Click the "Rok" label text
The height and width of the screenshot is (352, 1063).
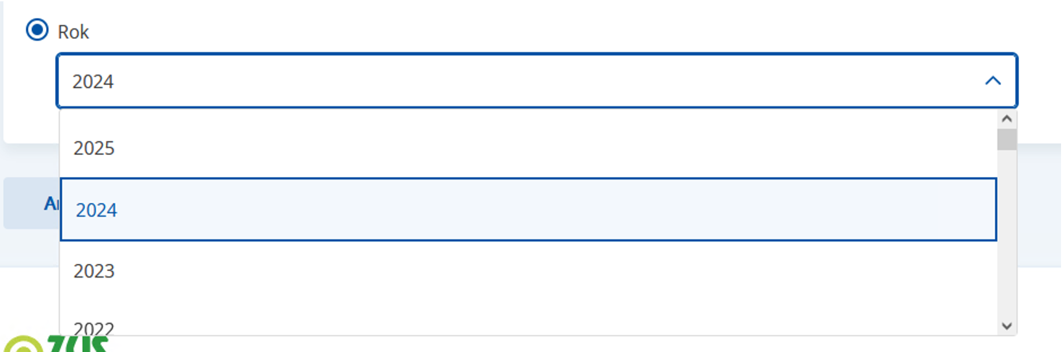73,32
